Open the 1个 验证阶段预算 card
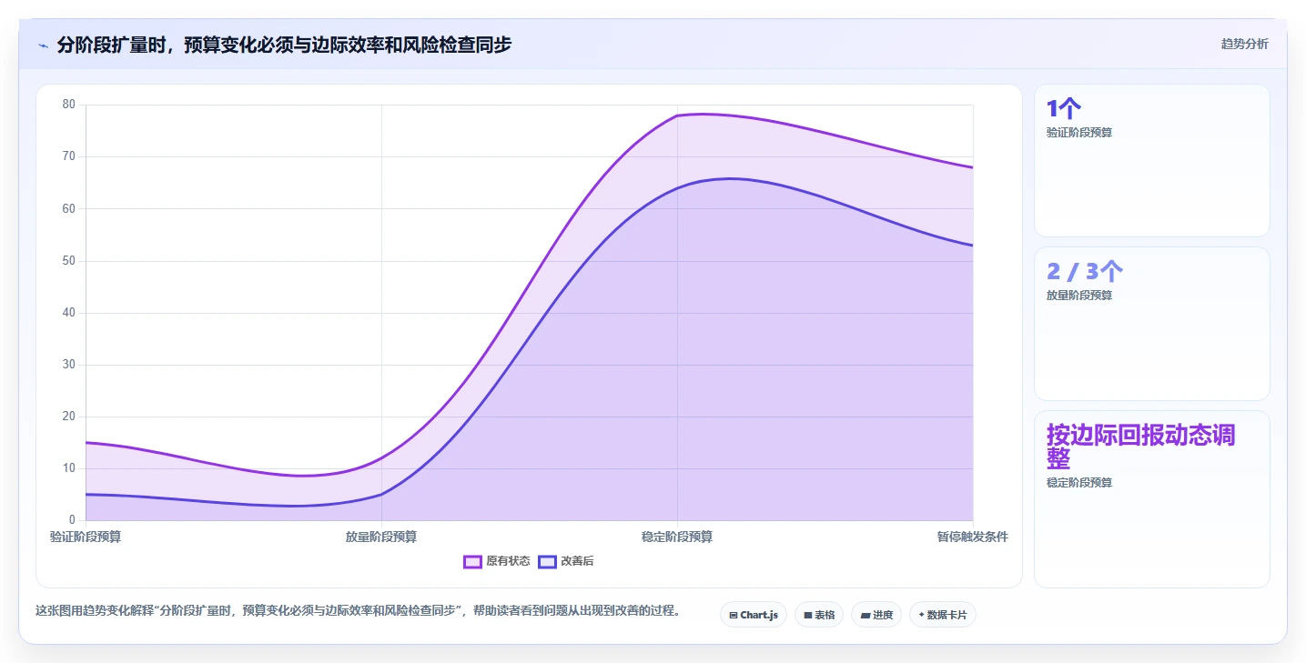Screen dimensions: 1306x663 coord(1151,161)
